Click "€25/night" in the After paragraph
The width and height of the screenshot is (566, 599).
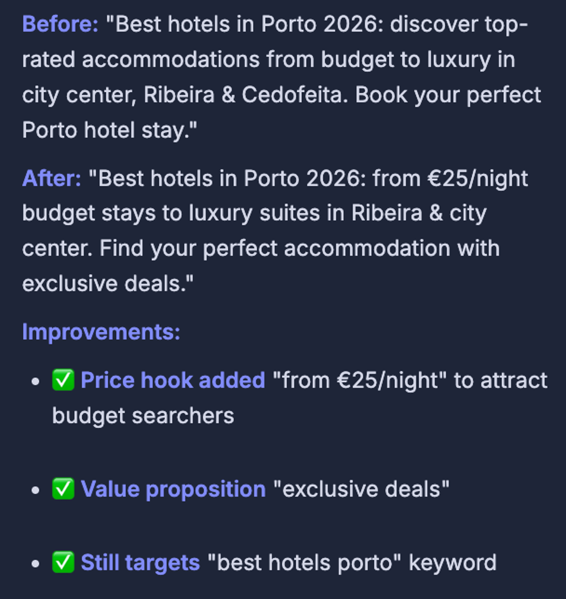[477, 179]
